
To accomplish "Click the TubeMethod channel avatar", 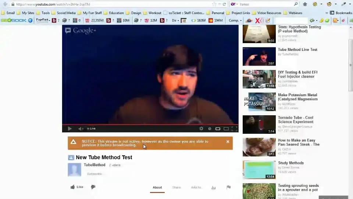I will click(x=75, y=170).
